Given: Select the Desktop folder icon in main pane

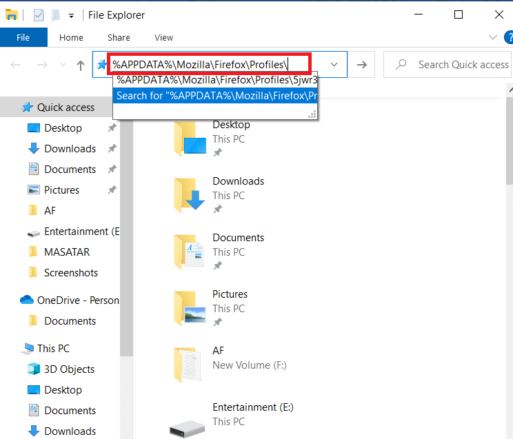Looking at the screenshot, I should [x=190, y=139].
